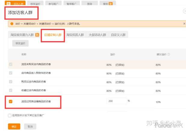
Task: Click the 名称 column header
Action: click(x=24, y=54)
